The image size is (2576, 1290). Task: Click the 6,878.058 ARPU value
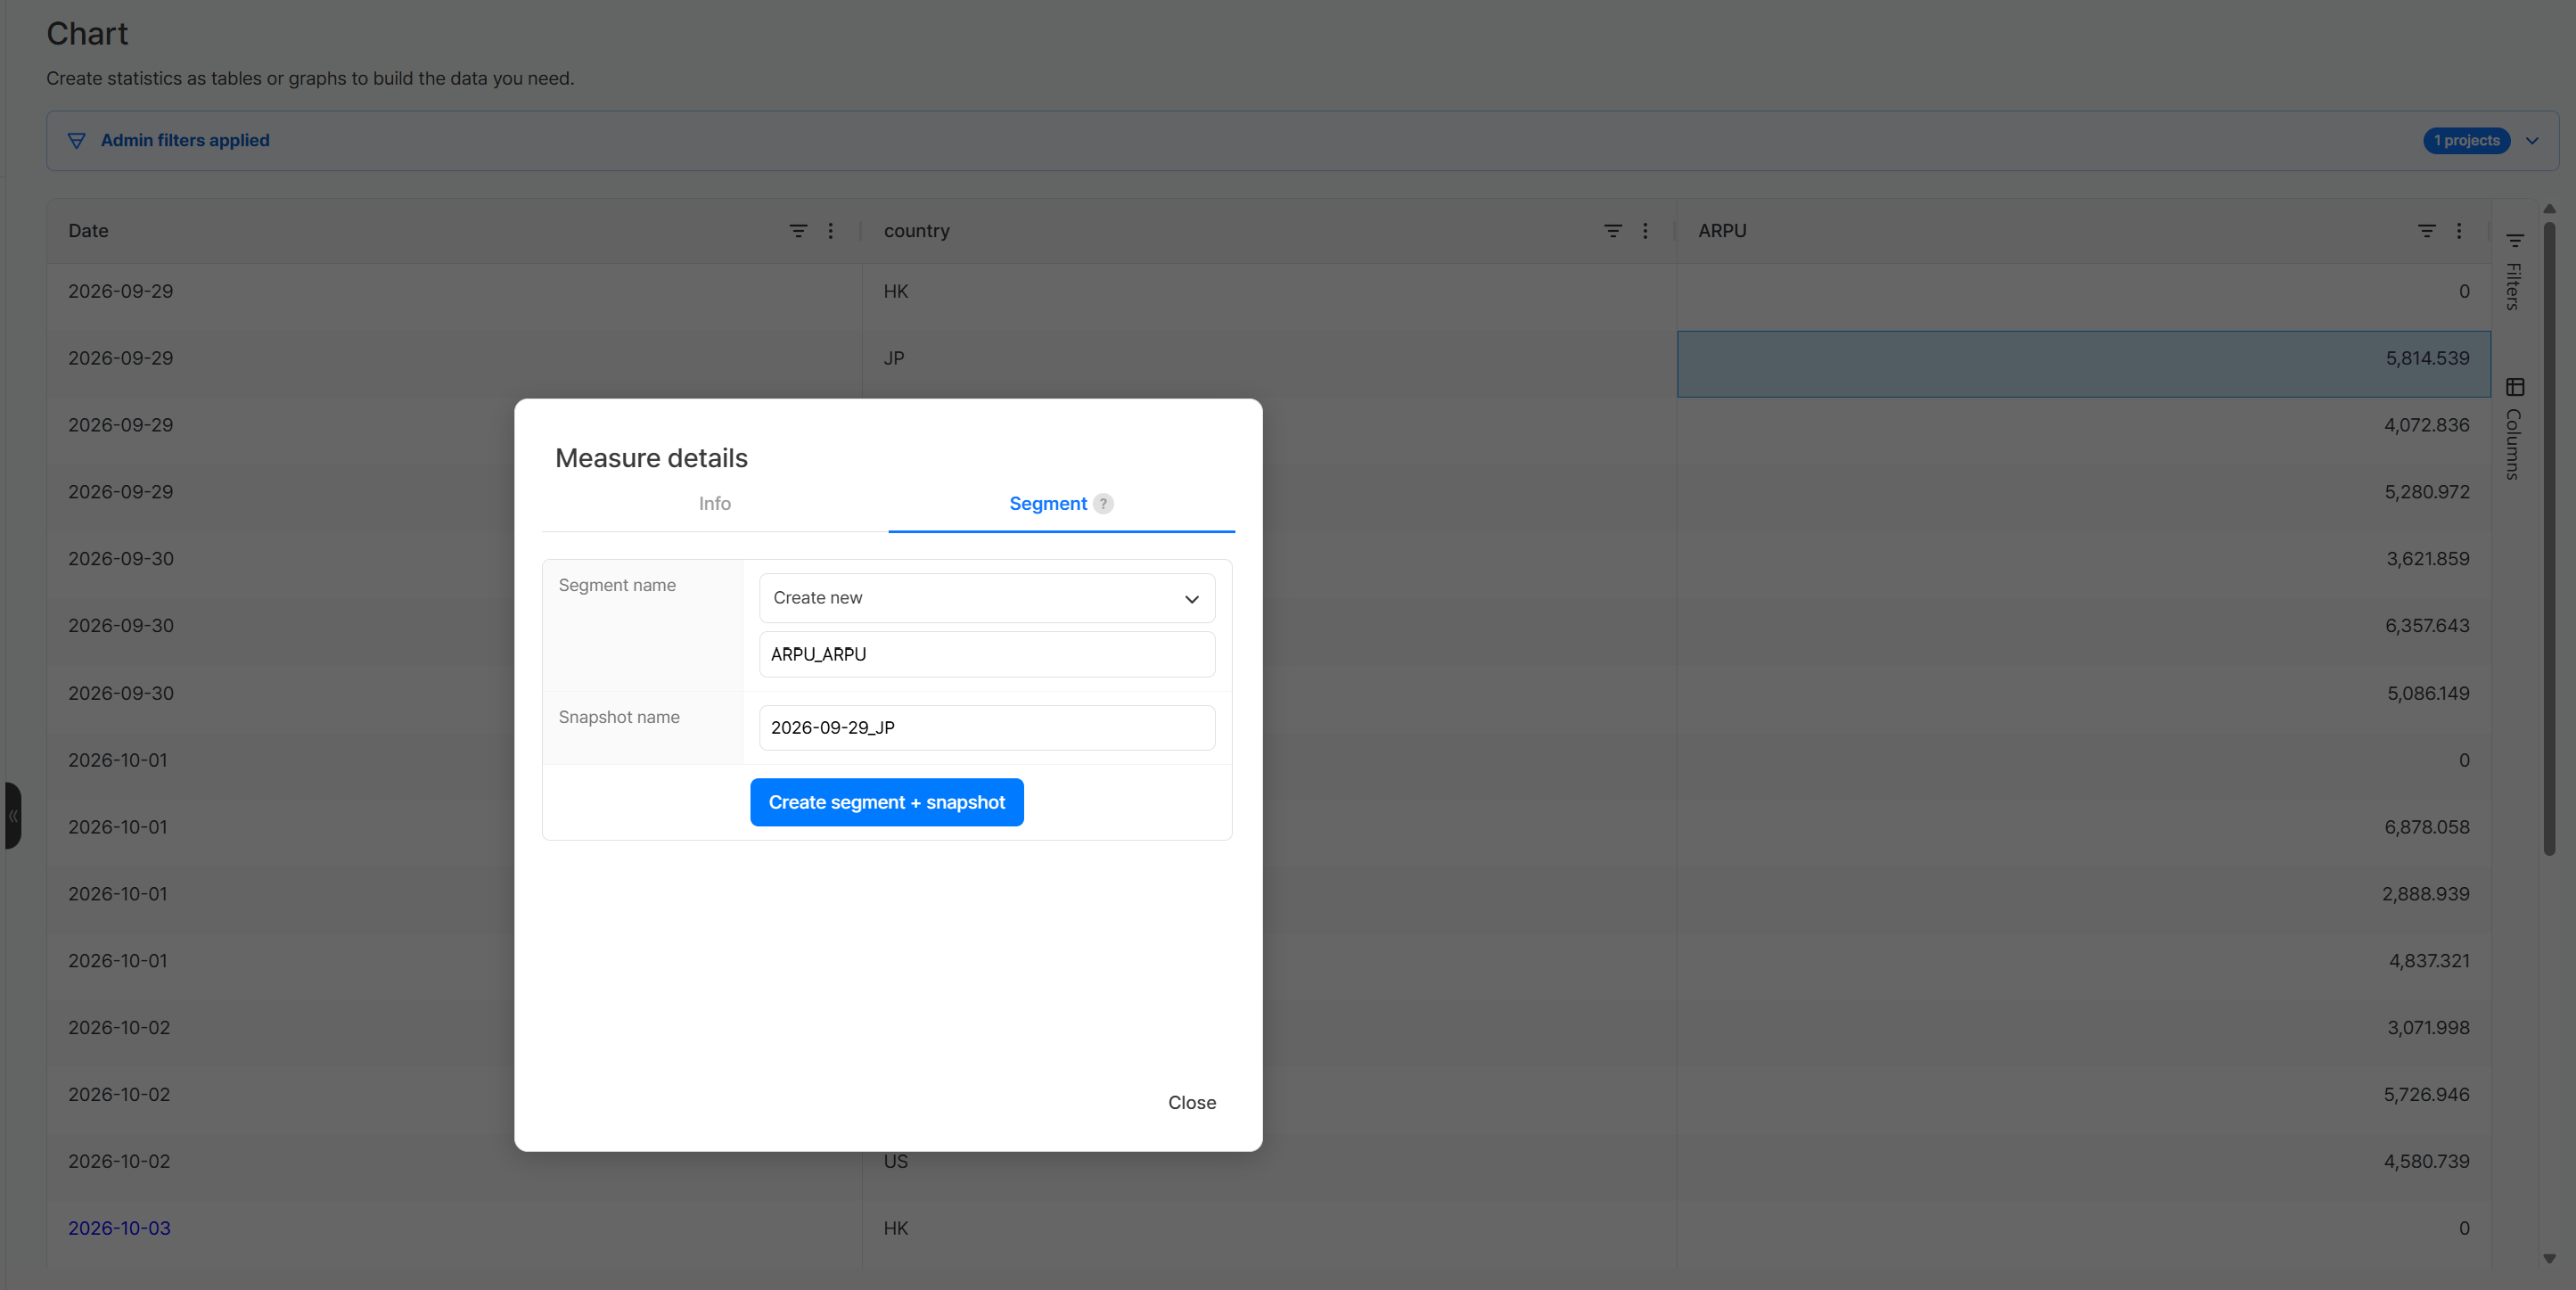(x=2427, y=827)
